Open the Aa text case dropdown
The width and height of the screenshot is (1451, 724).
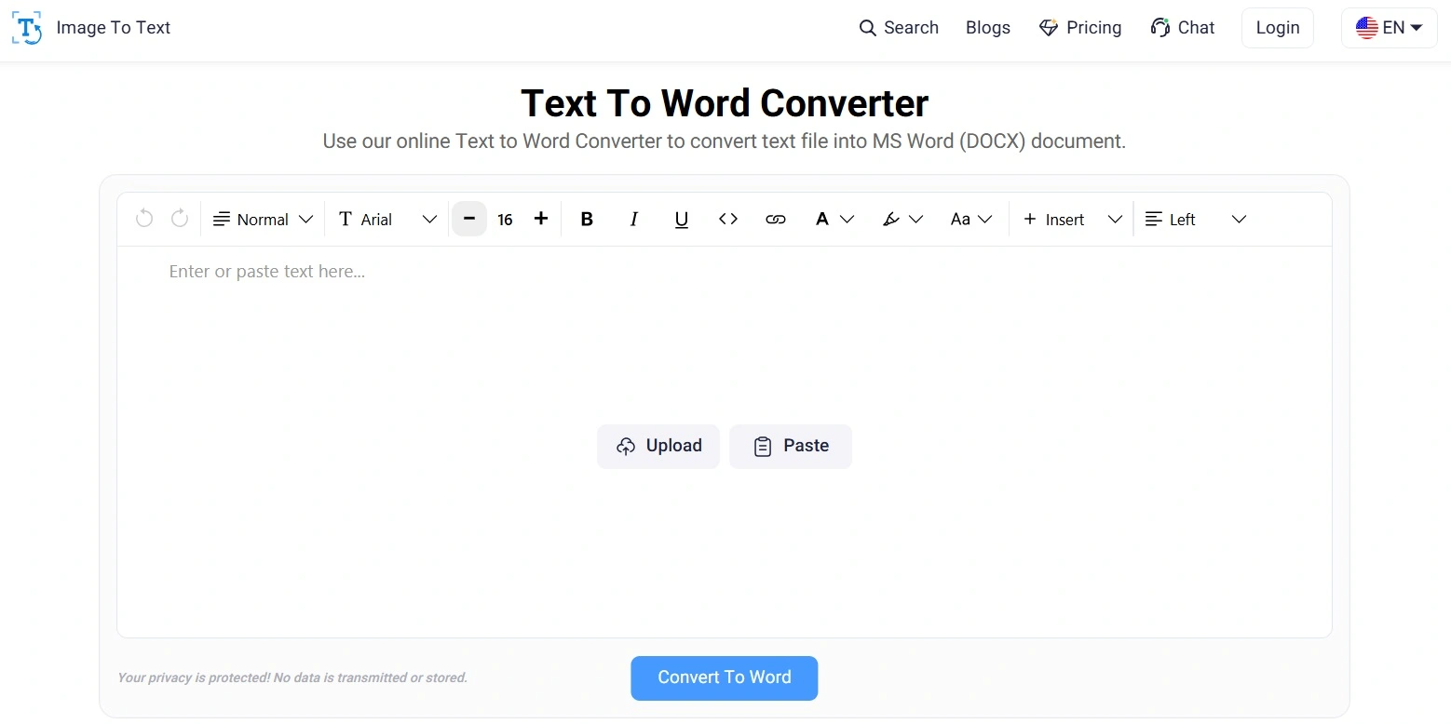click(x=971, y=219)
